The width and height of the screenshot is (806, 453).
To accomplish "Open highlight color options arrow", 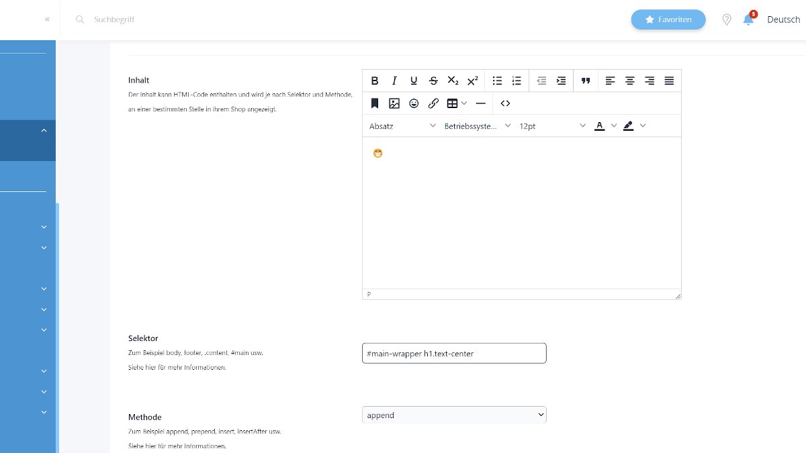I will (643, 126).
